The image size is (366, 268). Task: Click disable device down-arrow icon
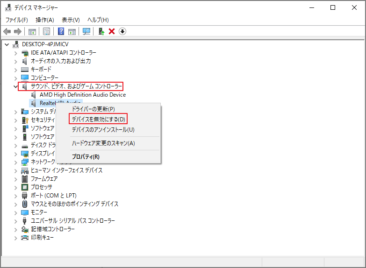pyautogui.click(x=122, y=31)
